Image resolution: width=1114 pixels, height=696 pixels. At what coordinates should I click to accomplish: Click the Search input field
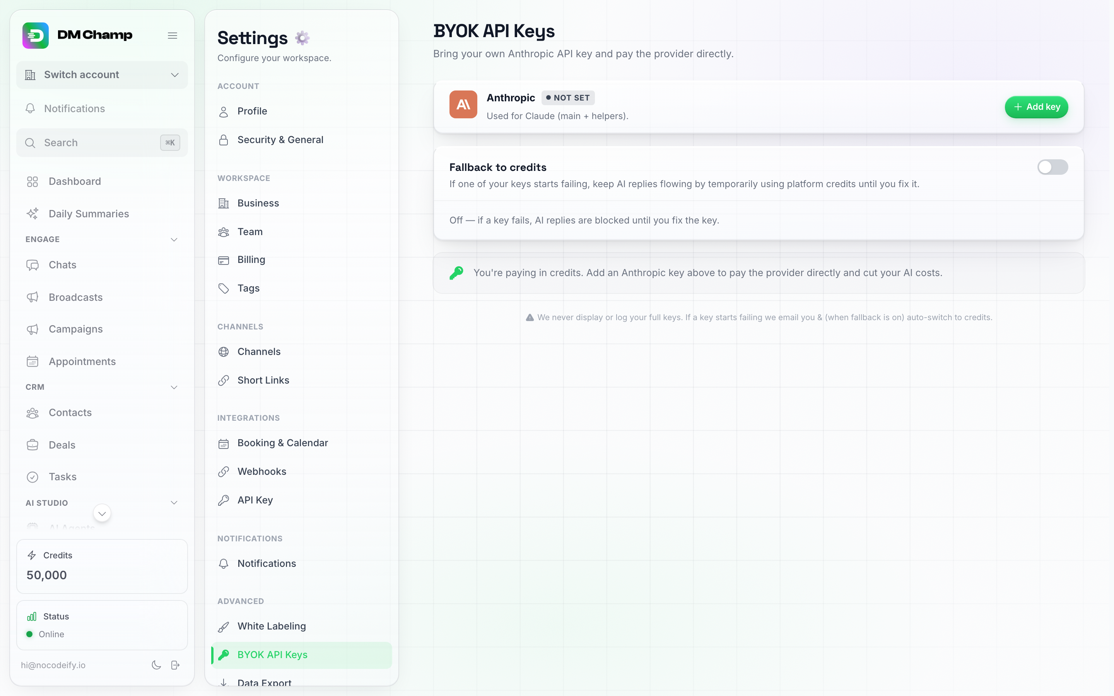pos(102,143)
